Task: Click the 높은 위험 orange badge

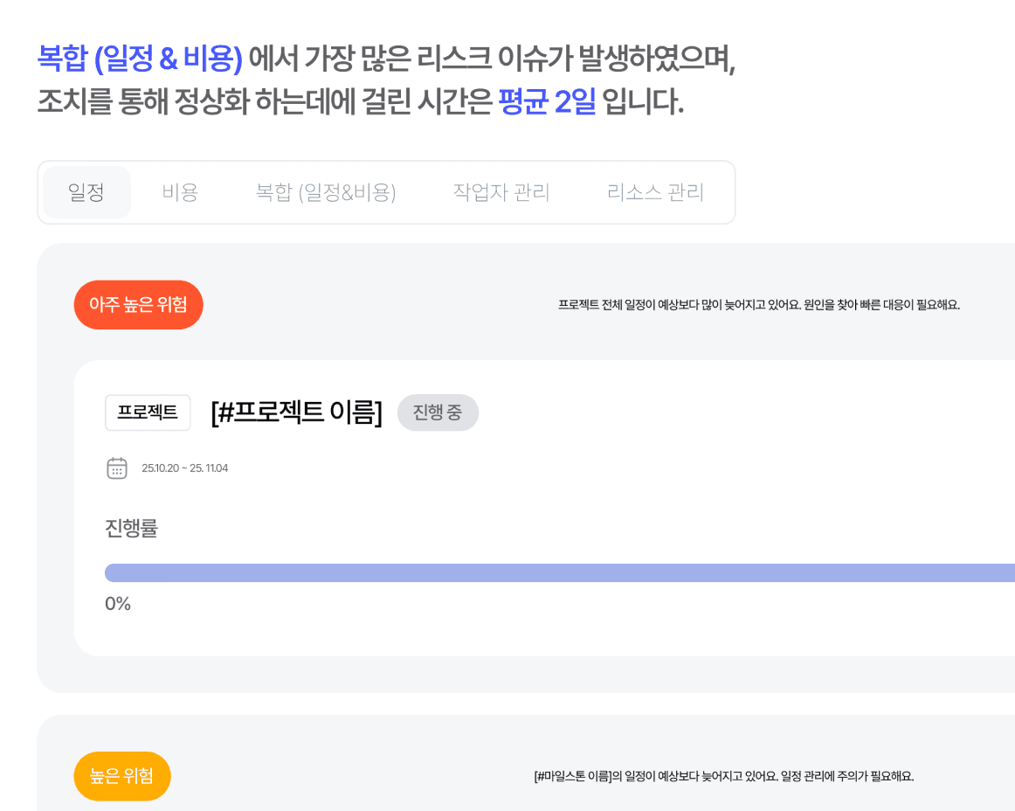Action: pos(122,776)
